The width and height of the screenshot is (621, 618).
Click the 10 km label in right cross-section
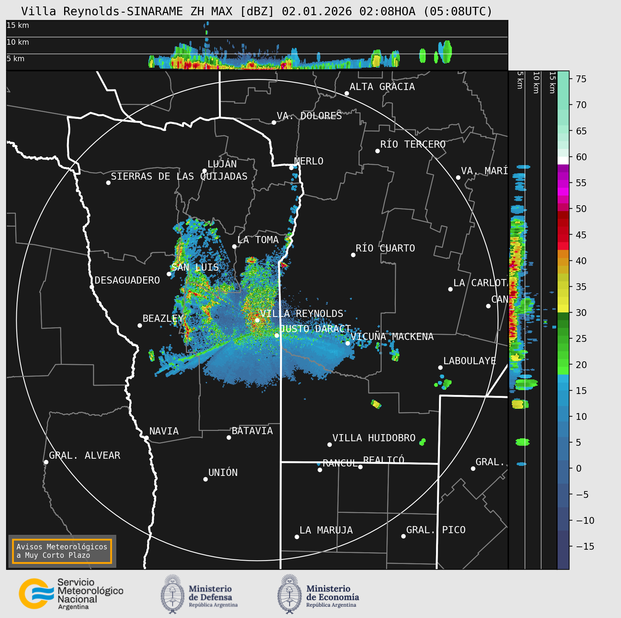[536, 83]
